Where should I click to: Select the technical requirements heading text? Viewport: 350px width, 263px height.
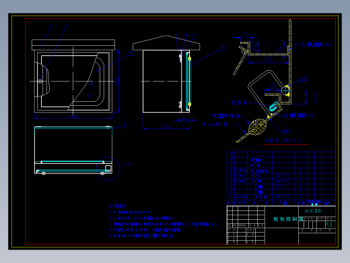(x=118, y=206)
